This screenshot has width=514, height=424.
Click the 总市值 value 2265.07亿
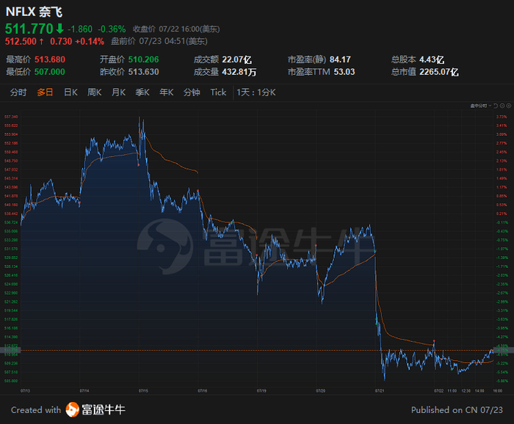click(439, 72)
